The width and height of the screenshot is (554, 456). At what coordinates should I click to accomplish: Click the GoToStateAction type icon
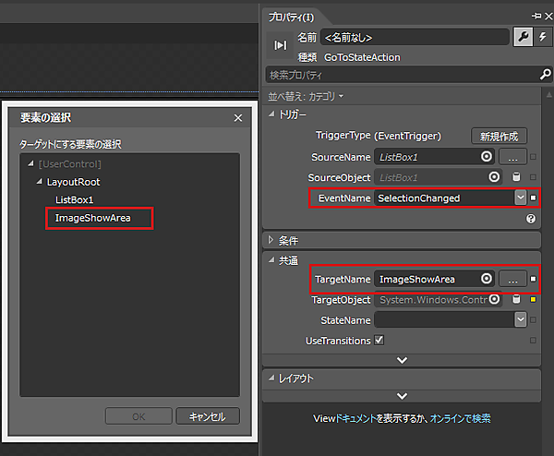281,45
